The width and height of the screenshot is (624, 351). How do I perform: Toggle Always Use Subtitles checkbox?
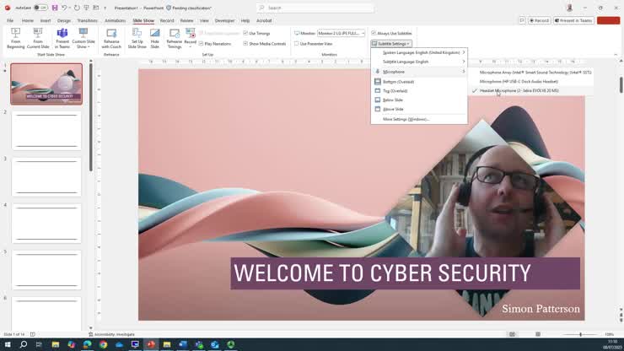click(x=391, y=34)
